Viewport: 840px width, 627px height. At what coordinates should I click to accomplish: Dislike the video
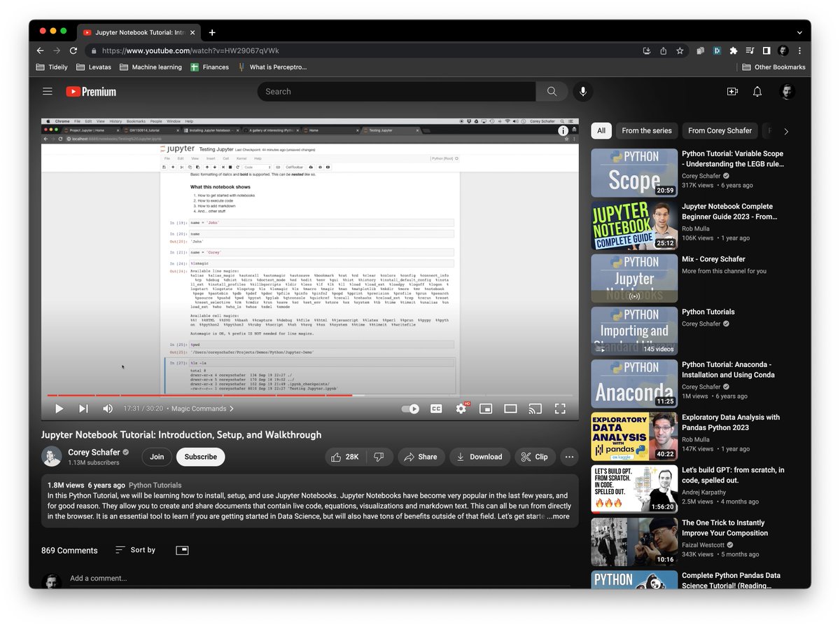point(379,457)
